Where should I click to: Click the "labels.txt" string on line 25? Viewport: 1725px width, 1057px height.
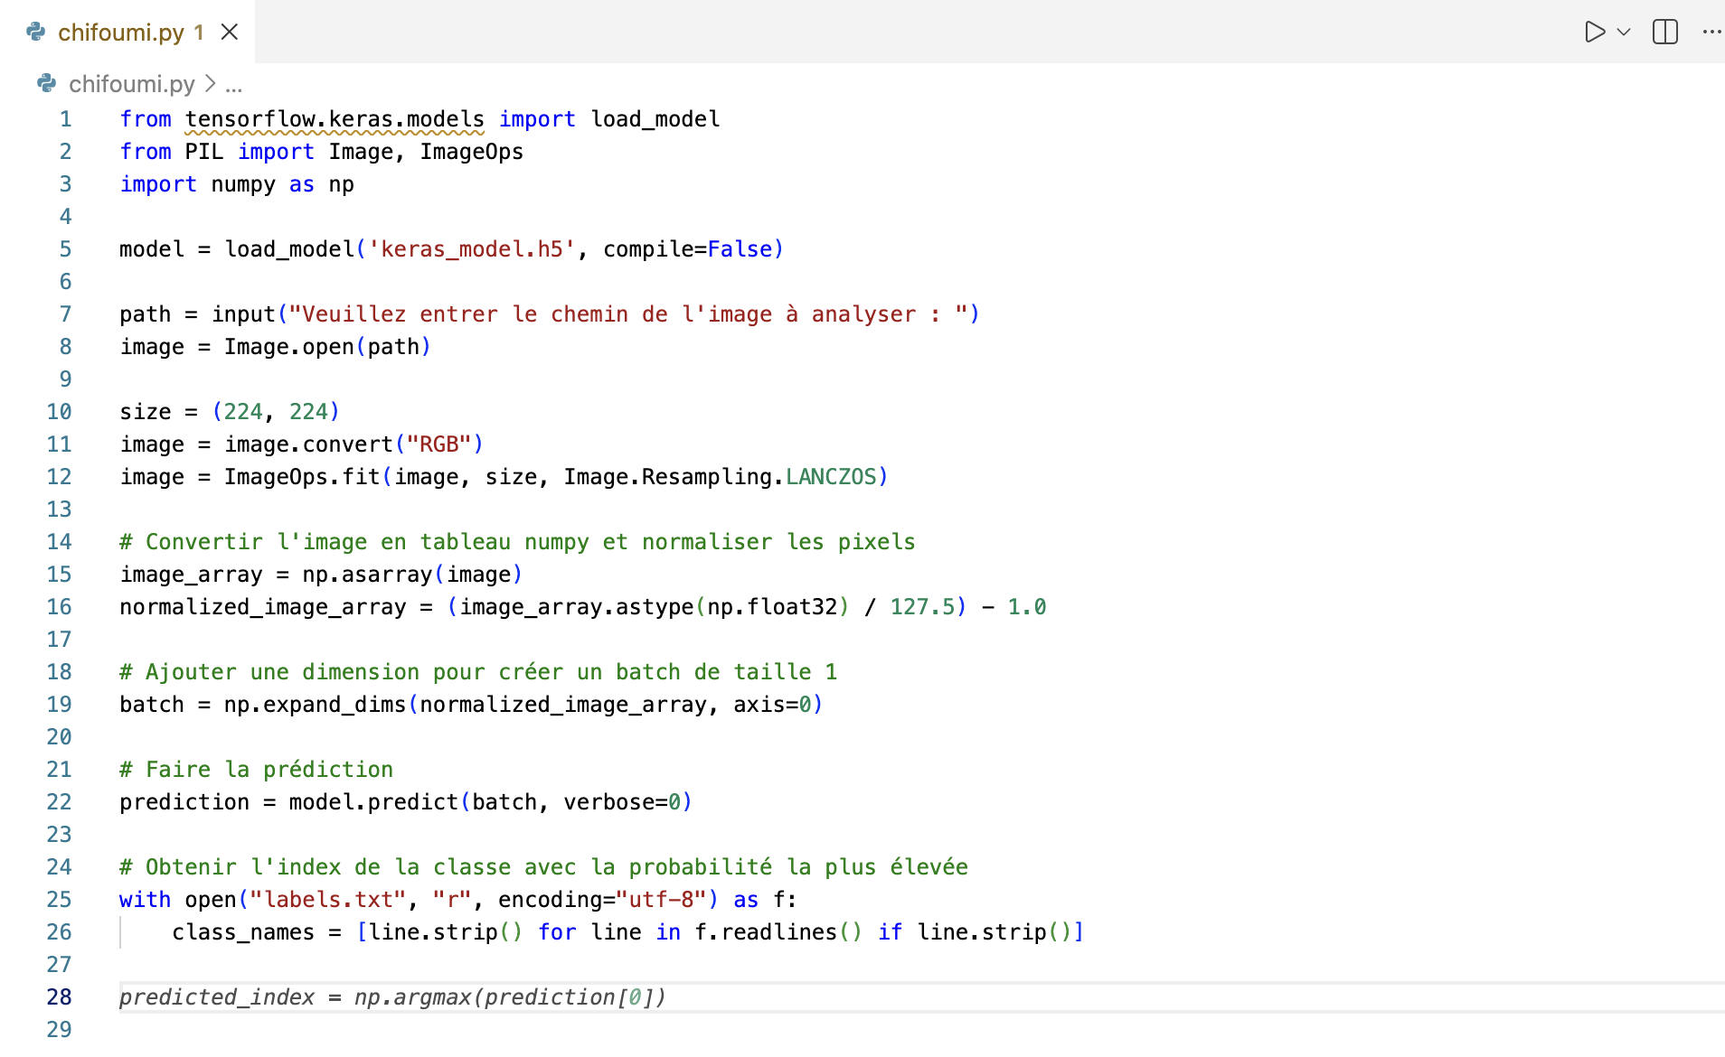click(x=327, y=900)
